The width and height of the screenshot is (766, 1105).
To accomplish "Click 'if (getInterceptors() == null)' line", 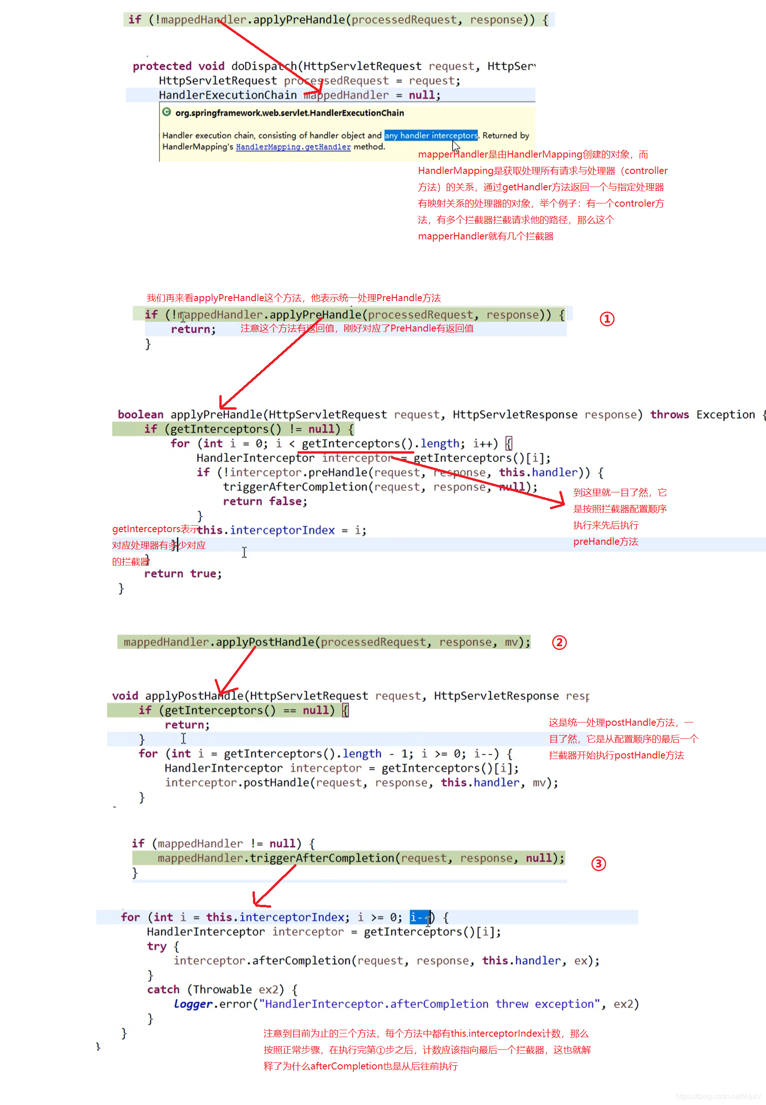I will (243, 710).
